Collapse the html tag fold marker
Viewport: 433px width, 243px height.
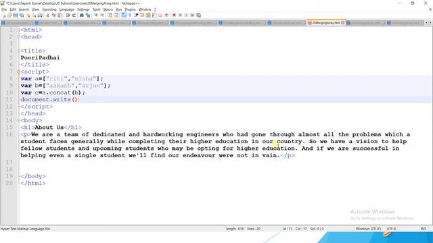point(19,30)
